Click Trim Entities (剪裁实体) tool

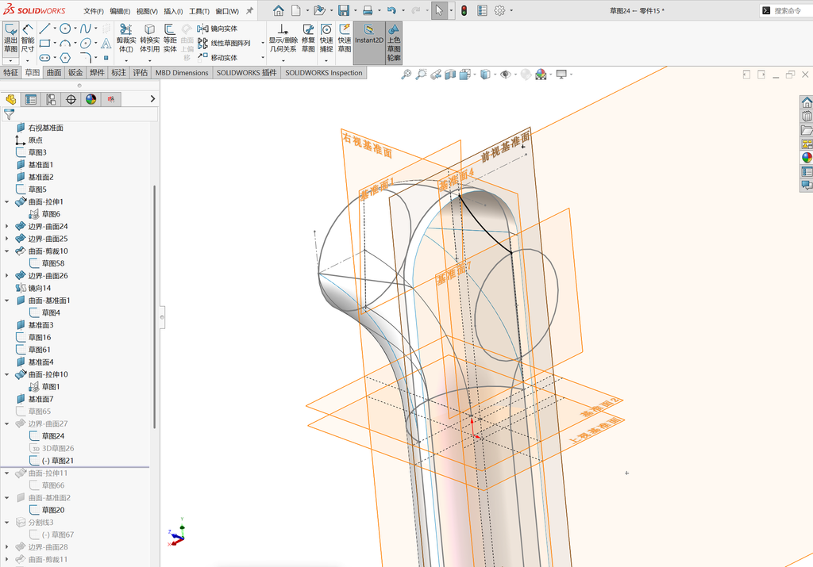point(126,39)
